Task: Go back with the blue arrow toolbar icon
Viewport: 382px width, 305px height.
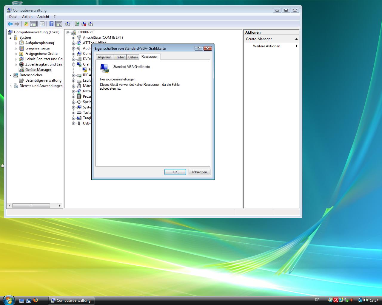Action: 10,24
